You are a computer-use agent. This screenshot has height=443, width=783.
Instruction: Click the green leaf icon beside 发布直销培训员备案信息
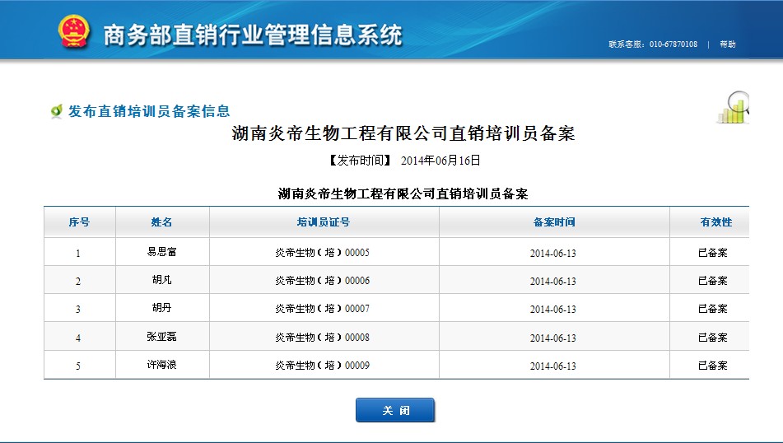point(56,111)
